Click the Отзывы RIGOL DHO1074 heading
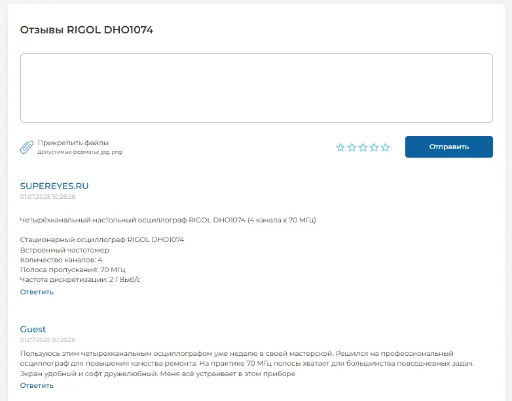Viewport: 512px width, 401px height. click(86, 30)
